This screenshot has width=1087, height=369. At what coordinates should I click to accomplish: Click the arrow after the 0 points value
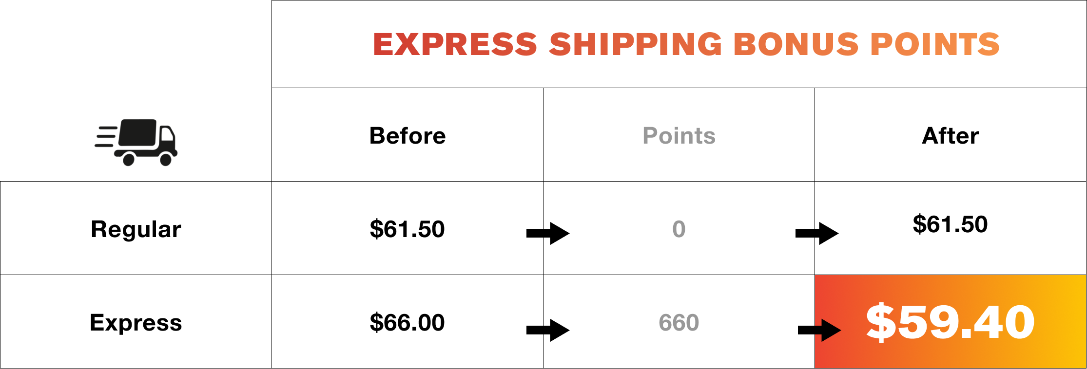click(x=817, y=234)
